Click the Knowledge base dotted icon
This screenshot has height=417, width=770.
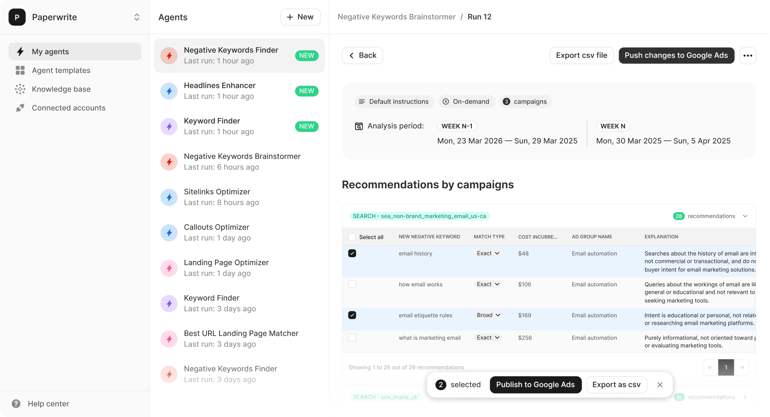pos(20,89)
